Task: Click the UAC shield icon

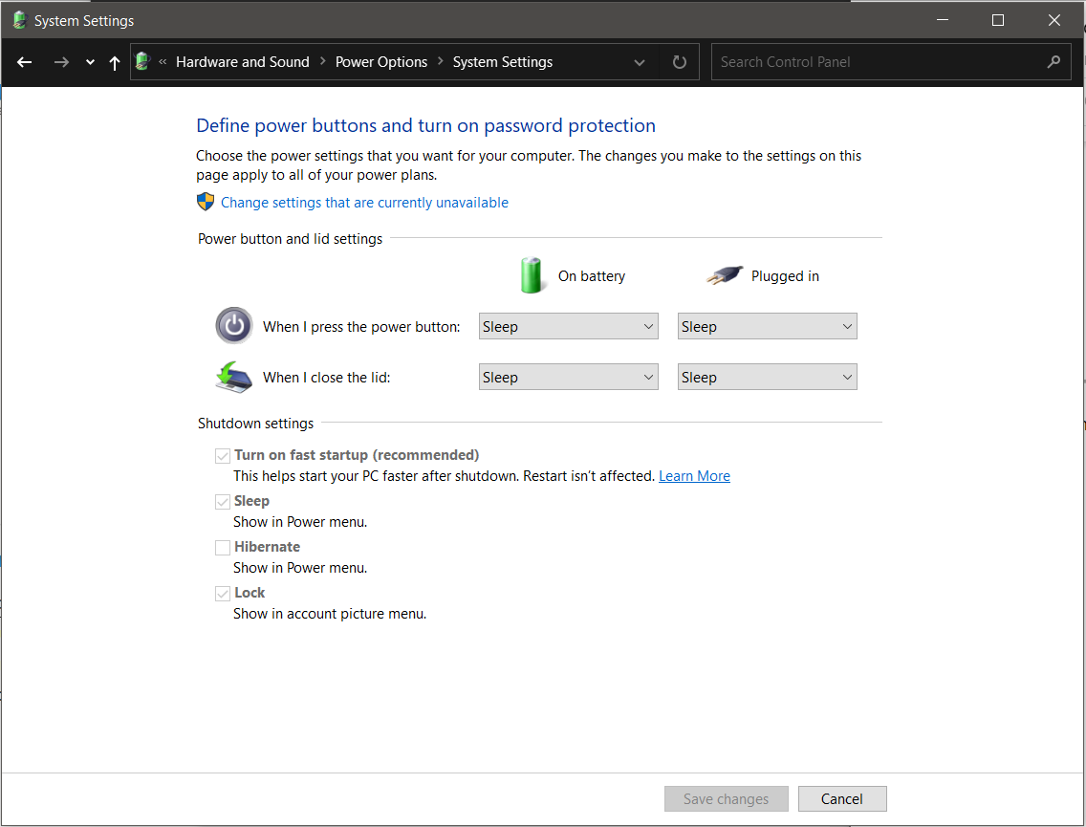Action: pyautogui.click(x=206, y=202)
